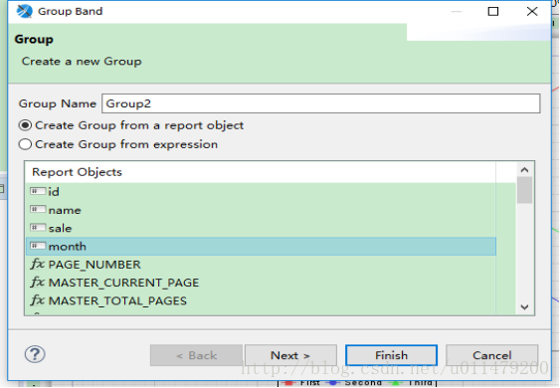Viewport: 560px width, 388px height.
Task: Click the scroll up arrow in list
Action: (524, 170)
